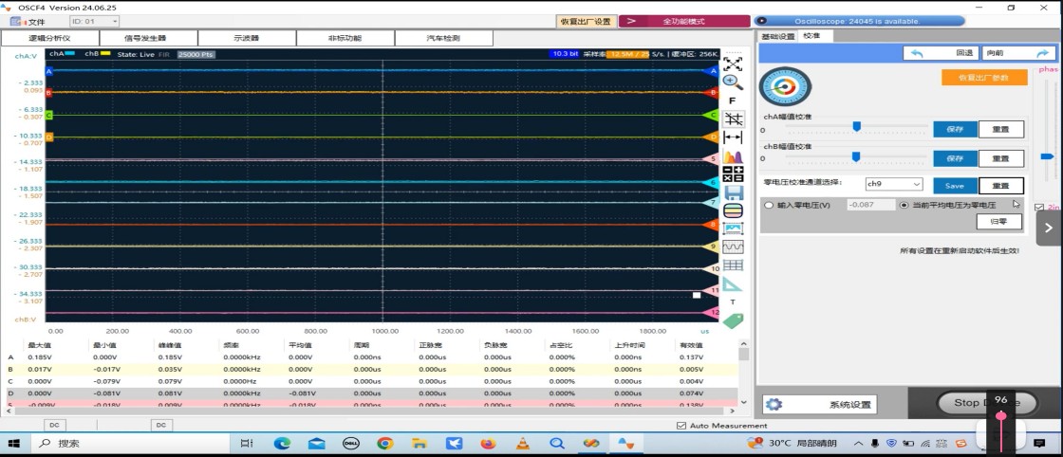
Task: Click the fit-to-screen expand arrows icon
Action: click(x=732, y=64)
